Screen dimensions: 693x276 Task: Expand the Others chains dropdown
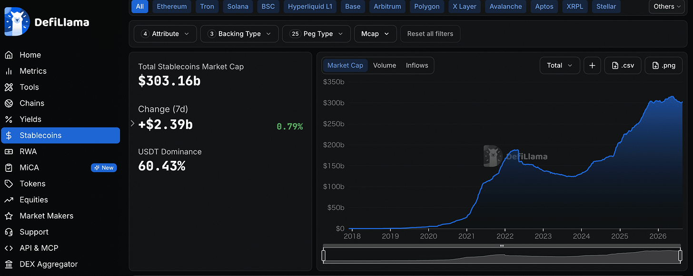click(666, 7)
